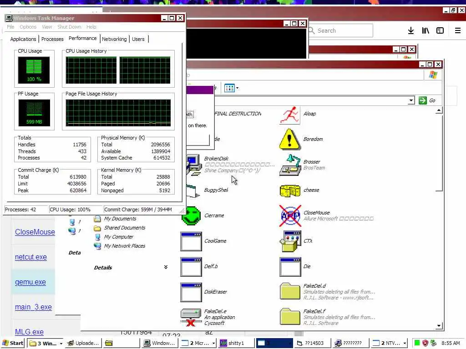Click the browser downloads arrow icon
The height and width of the screenshot is (349, 466).
pos(411,30)
